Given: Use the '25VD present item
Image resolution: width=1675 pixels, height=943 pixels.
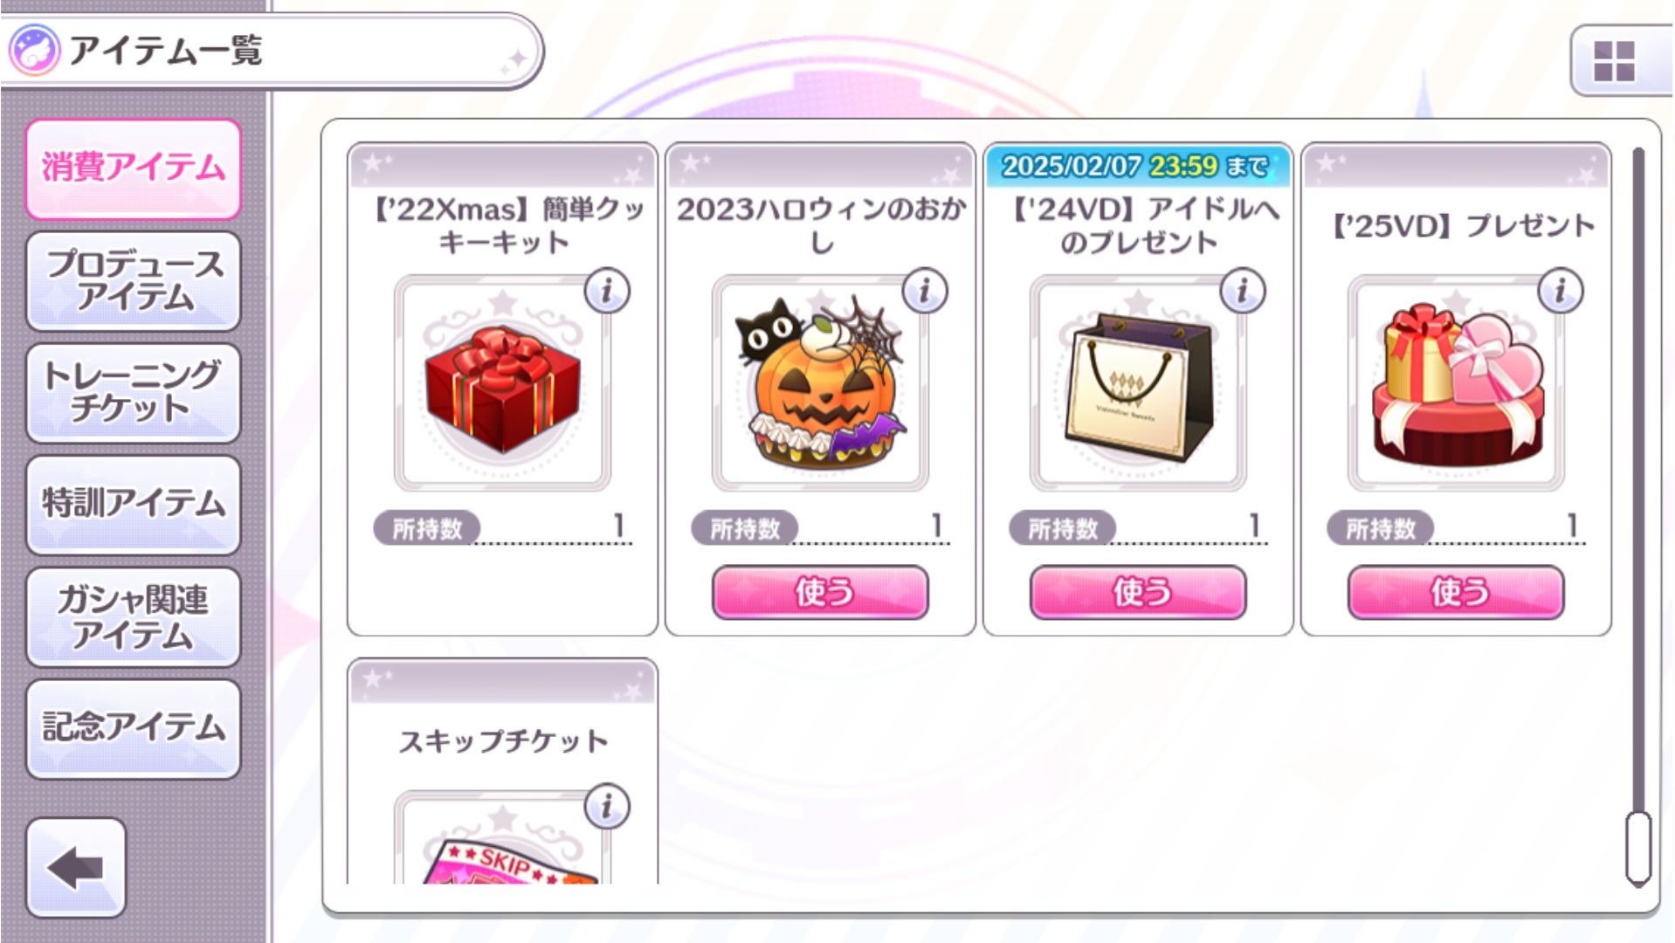Looking at the screenshot, I should click(x=1456, y=592).
